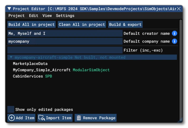This screenshot has height=128, width=188.
Task: Close the Project Editor window
Action: pos(179,9)
